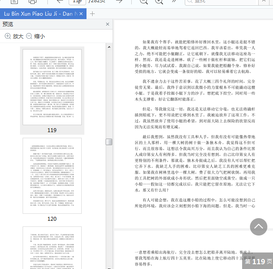
Task: Click the page number input box
Action: point(78,2)
